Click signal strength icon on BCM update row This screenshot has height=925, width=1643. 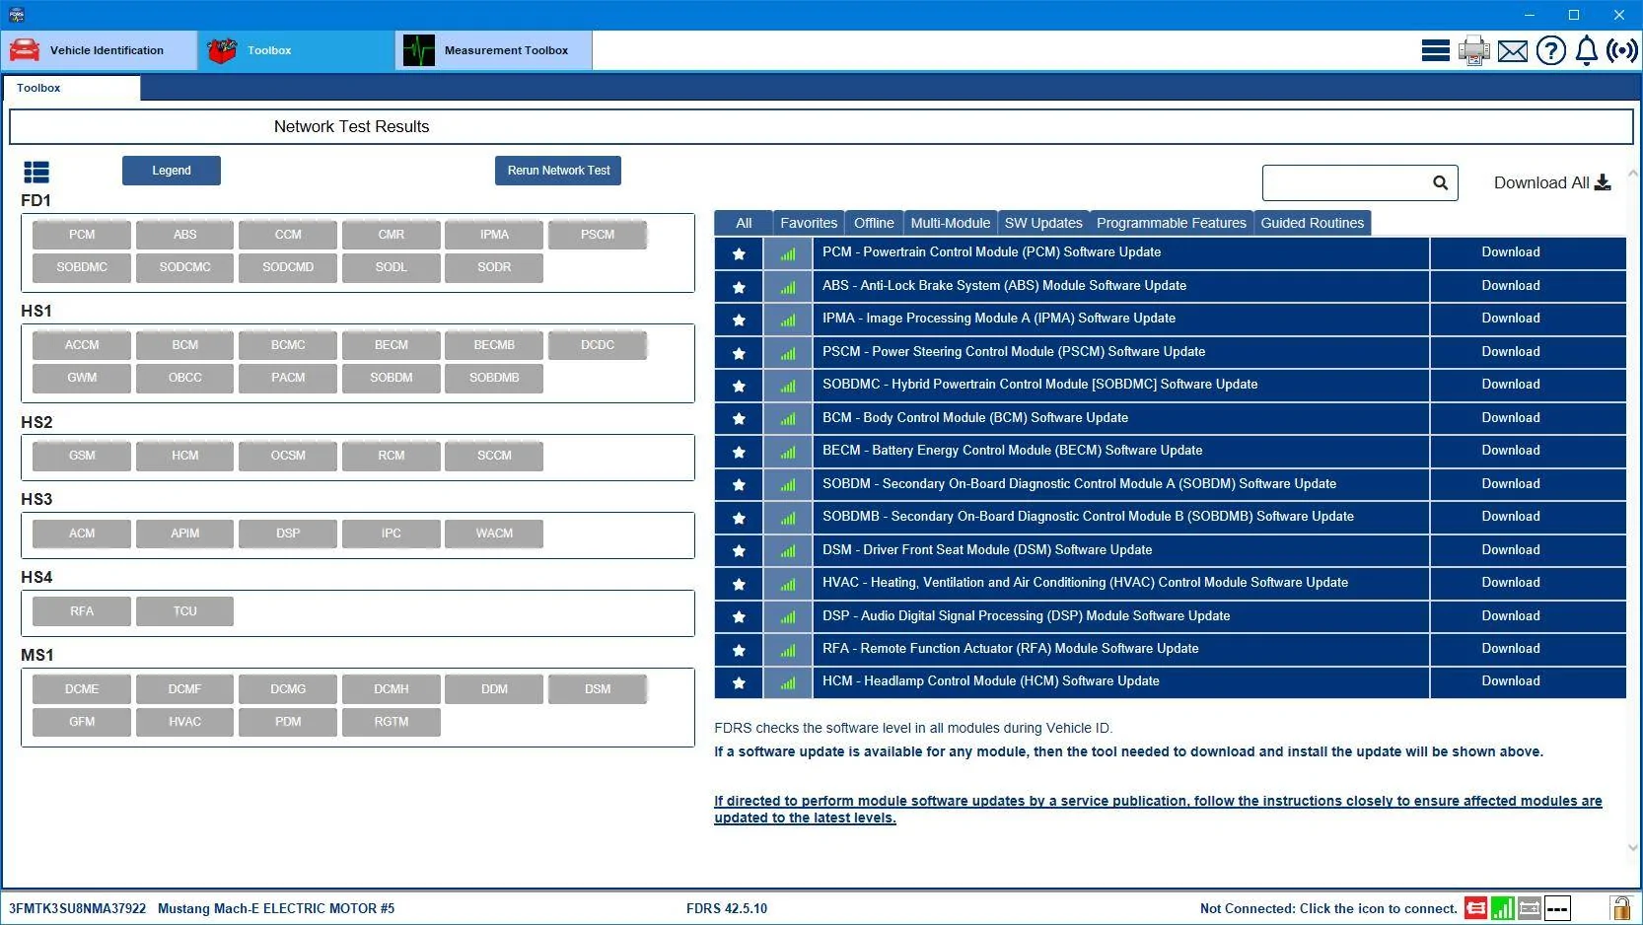click(788, 419)
